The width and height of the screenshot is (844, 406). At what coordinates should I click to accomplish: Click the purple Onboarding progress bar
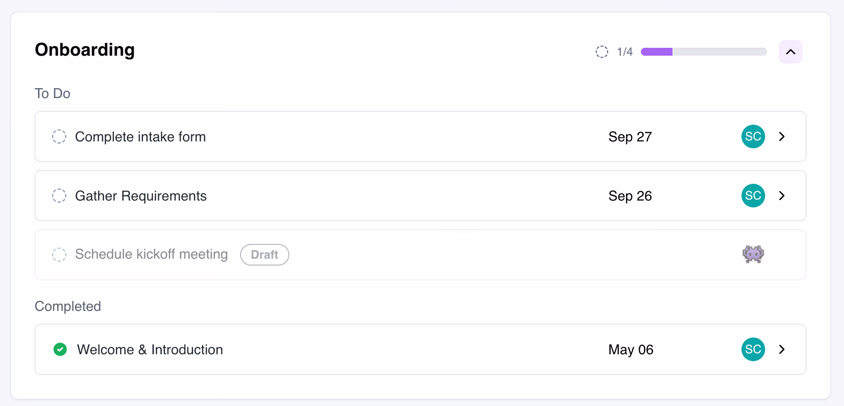click(x=703, y=52)
